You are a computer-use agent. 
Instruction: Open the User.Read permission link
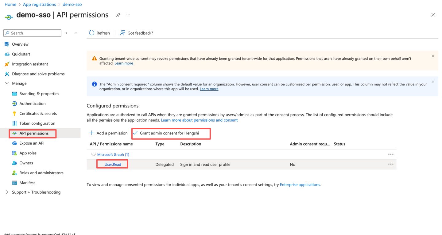(x=113, y=165)
